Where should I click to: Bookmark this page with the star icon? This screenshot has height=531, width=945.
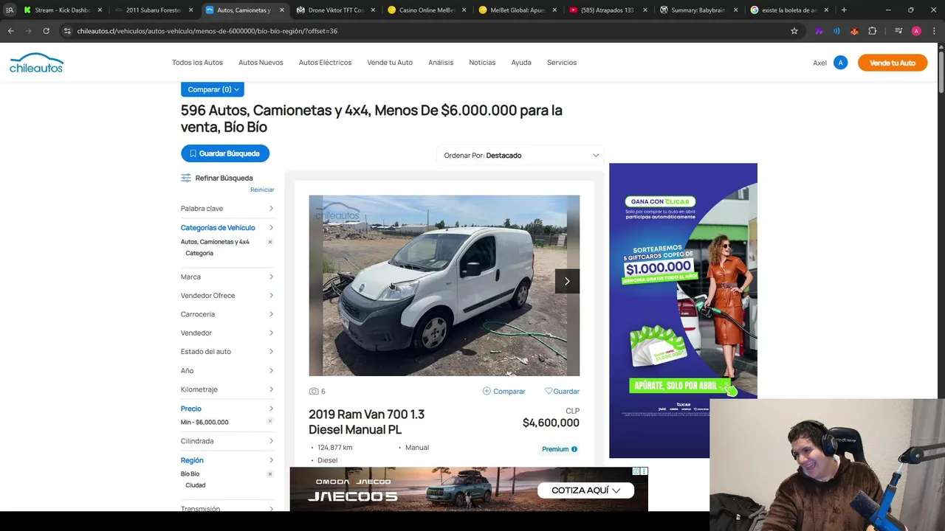pyautogui.click(x=794, y=31)
